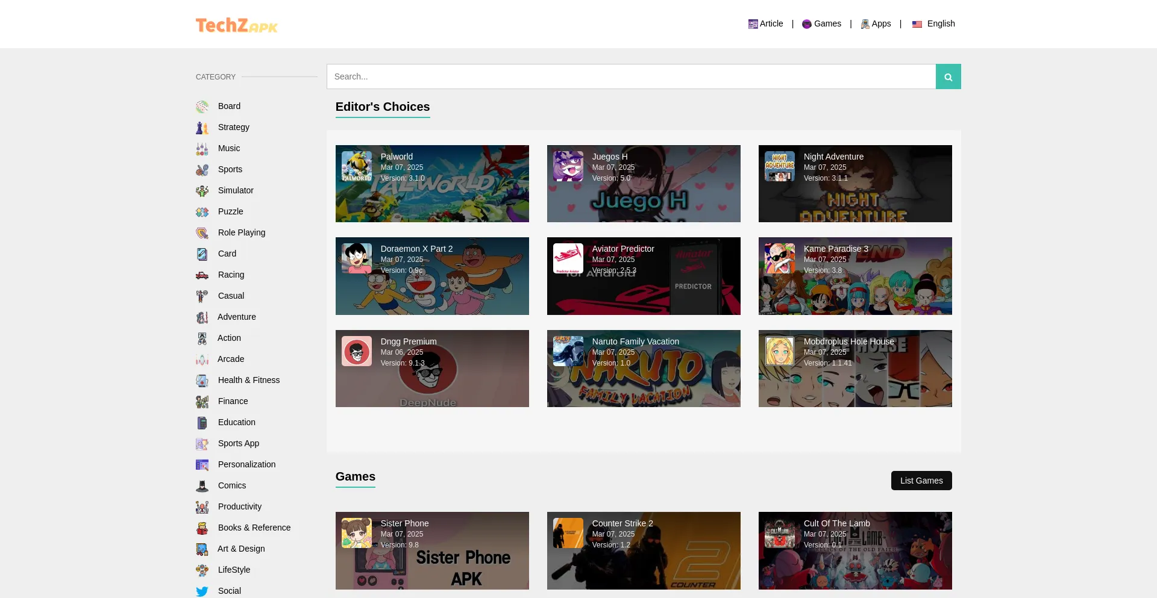Viewport: 1157px width, 598px height.
Task: Go to the Article section
Action: click(x=765, y=24)
